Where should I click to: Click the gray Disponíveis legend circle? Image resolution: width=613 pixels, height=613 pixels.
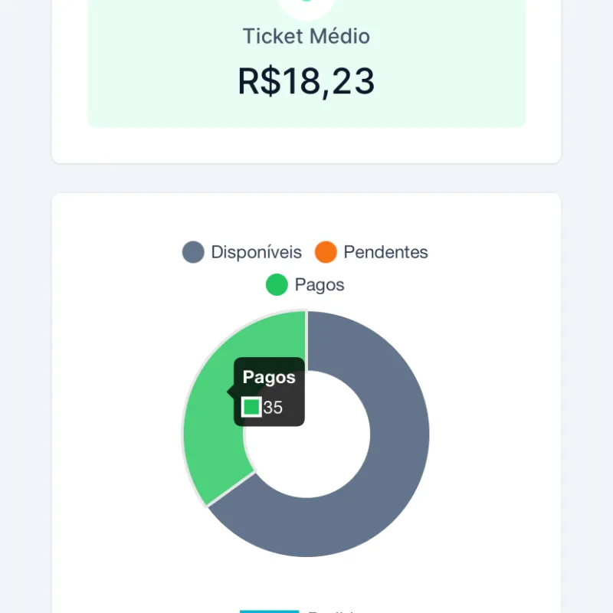click(x=193, y=252)
